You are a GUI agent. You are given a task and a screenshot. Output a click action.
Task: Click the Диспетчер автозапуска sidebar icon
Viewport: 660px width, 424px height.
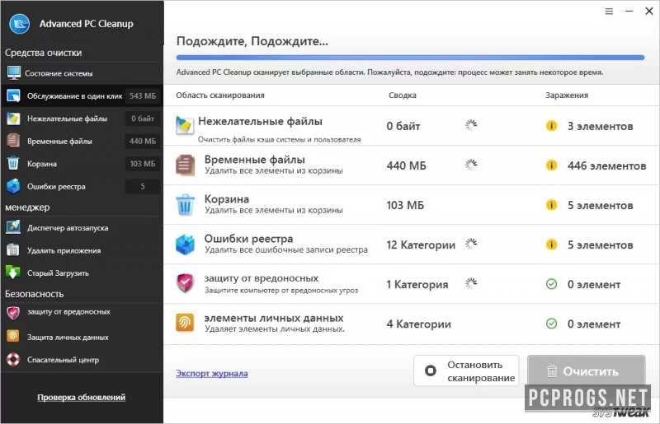pos(13,227)
